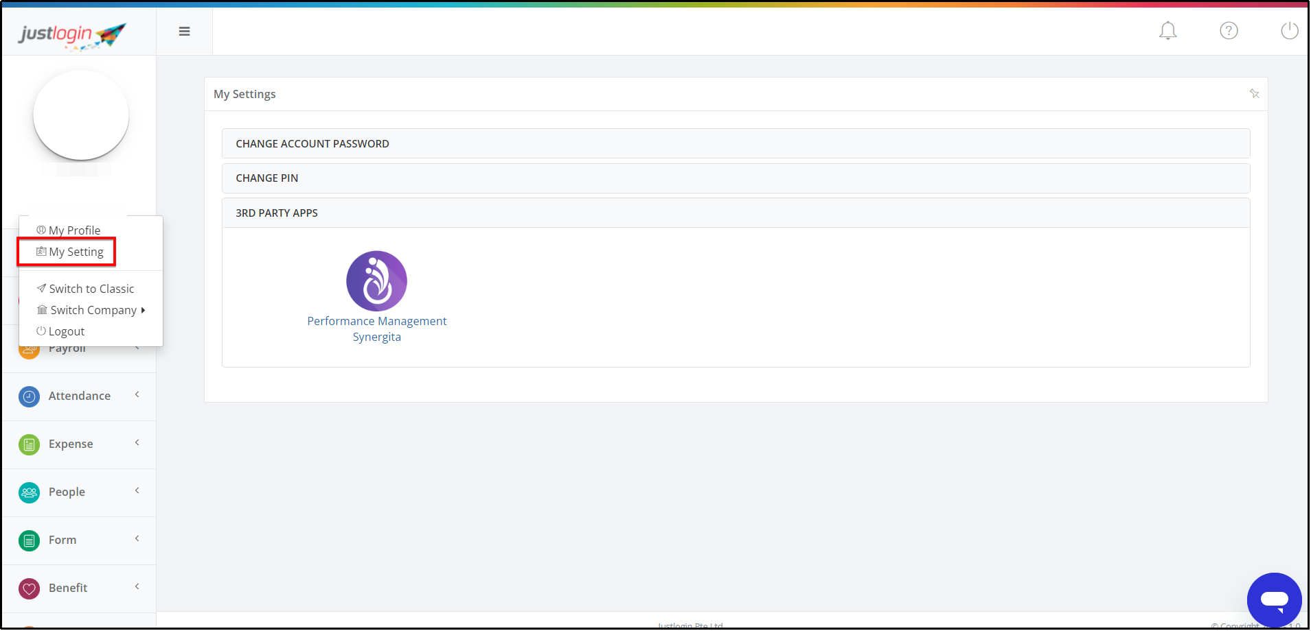1311x631 pixels.
Task: Open the Benefit sidebar module
Action: point(79,588)
